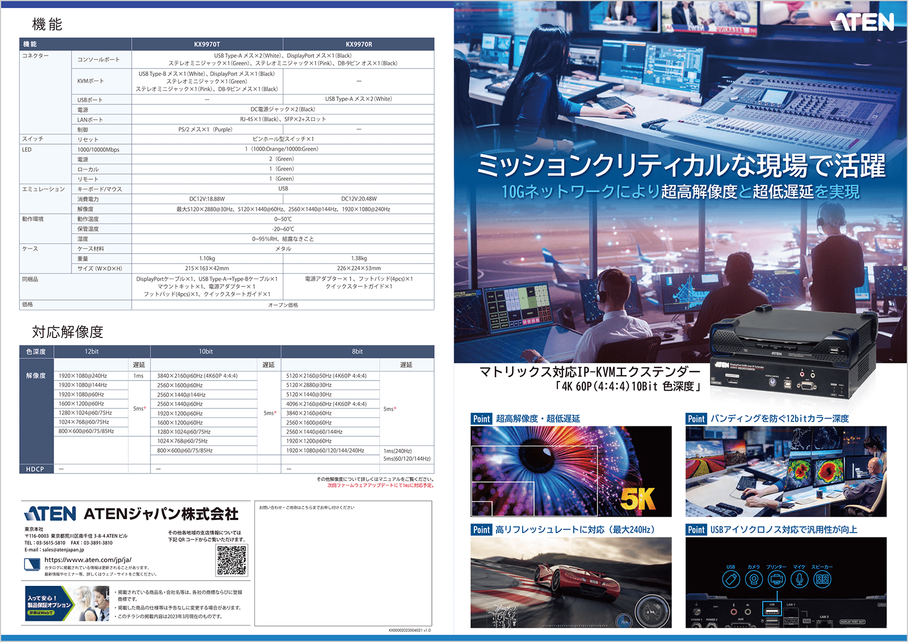
Task: Click the white ATEN logo at top right
Action: (x=861, y=22)
